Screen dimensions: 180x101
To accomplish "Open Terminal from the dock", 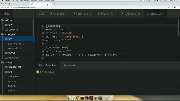I will point(82,98).
